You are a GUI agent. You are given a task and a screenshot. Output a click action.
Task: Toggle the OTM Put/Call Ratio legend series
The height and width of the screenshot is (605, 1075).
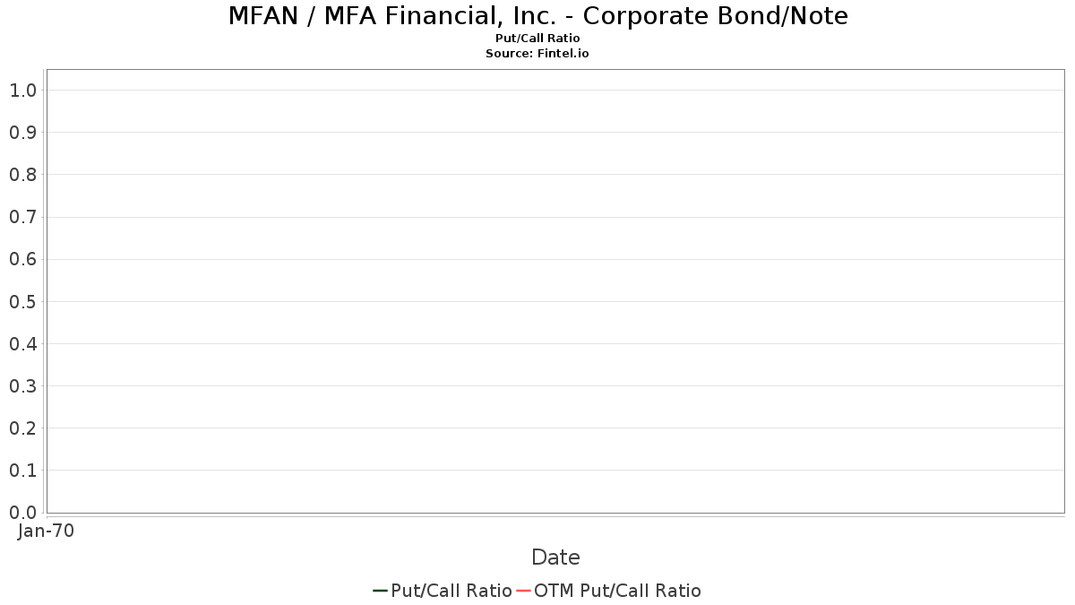tap(617, 591)
